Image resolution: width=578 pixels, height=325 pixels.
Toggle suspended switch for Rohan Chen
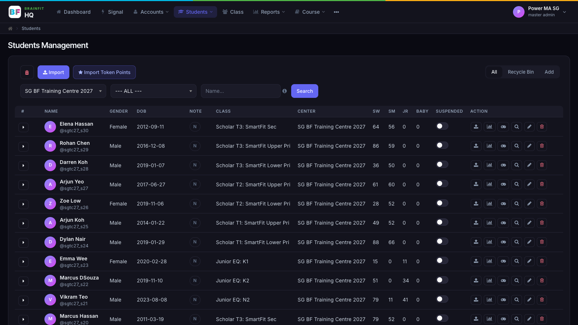point(442,145)
